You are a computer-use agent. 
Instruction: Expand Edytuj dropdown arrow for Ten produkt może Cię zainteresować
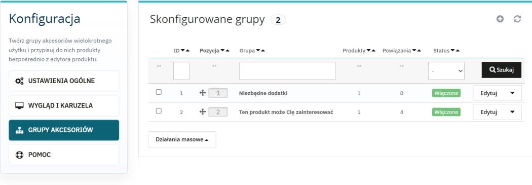point(512,112)
